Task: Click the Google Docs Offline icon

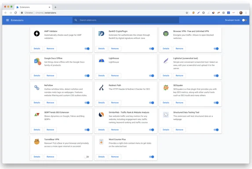Action: click(x=37, y=61)
